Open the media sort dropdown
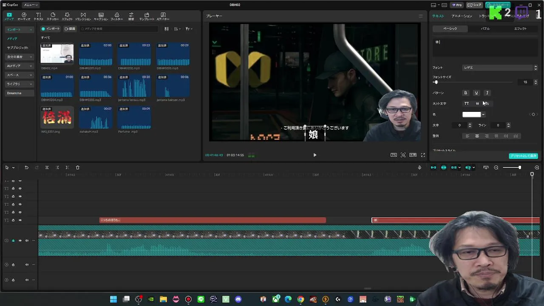 coord(177,29)
